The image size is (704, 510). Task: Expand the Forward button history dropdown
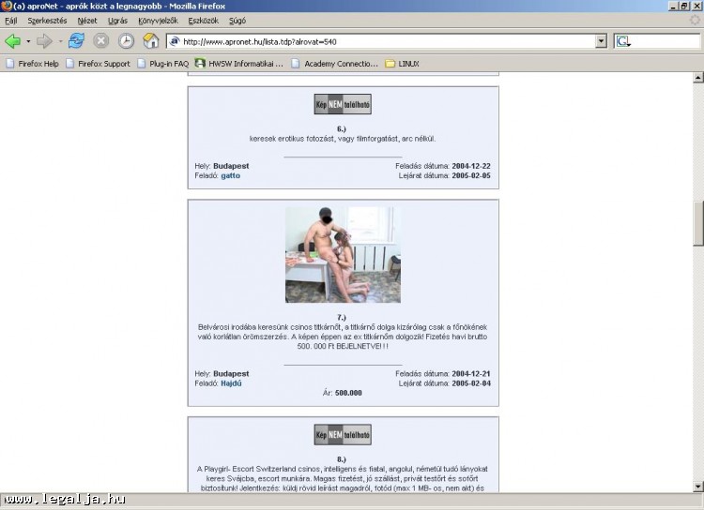coord(60,41)
